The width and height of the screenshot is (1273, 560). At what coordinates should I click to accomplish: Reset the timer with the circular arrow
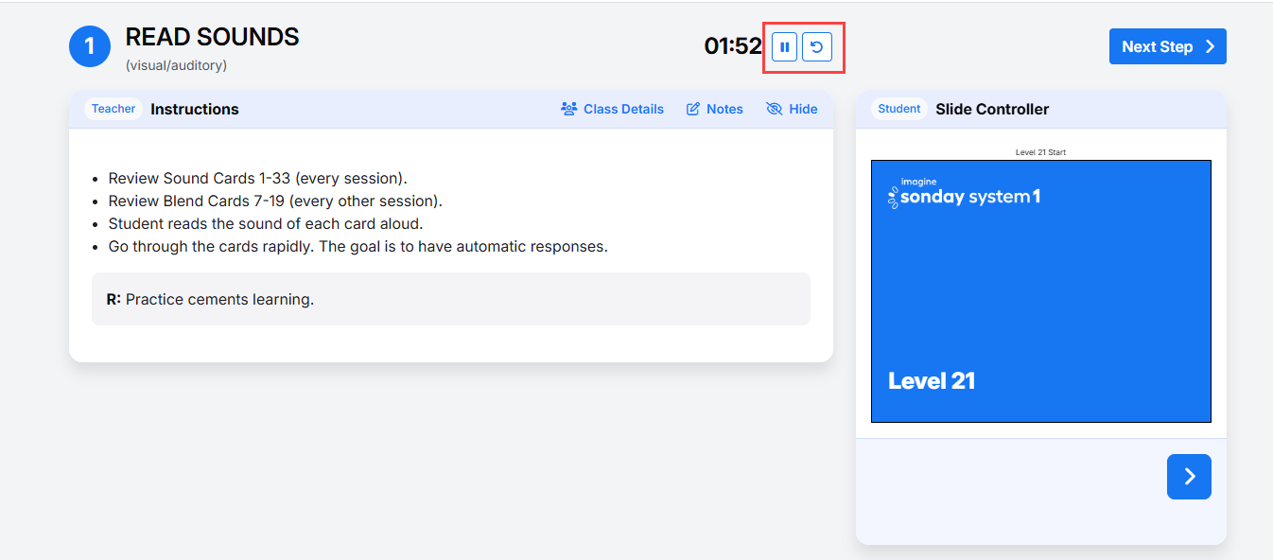[x=817, y=46]
